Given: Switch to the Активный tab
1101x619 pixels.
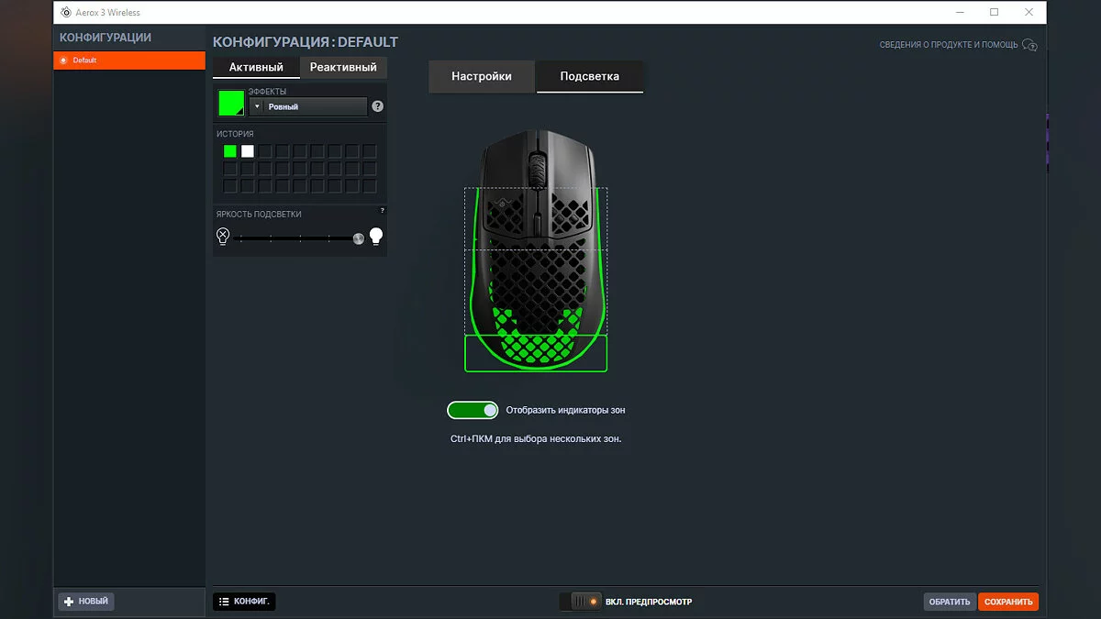Looking at the screenshot, I should 256,67.
